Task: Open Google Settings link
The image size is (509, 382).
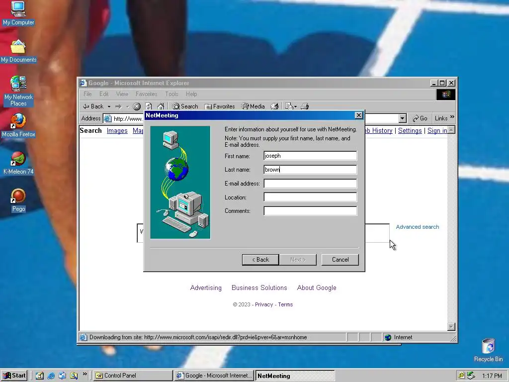Action: 410,131
